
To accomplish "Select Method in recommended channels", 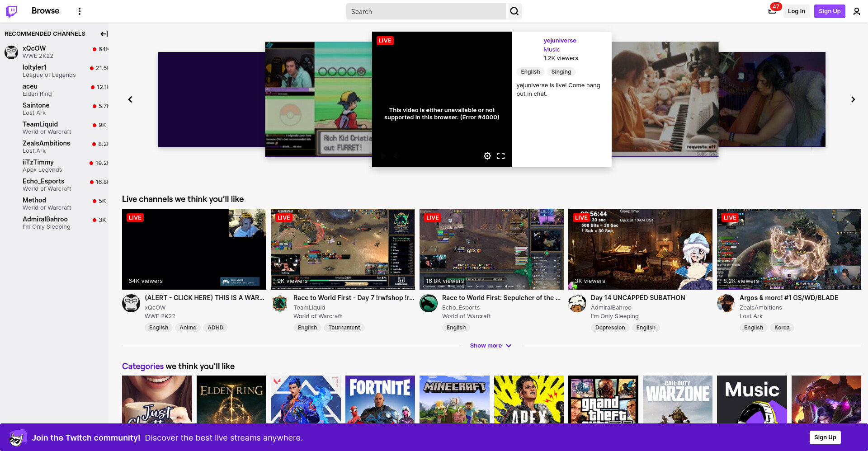I will coord(54,204).
